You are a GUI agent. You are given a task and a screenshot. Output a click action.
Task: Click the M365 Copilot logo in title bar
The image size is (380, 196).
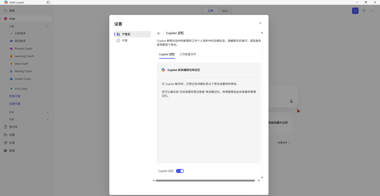tap(6, 2)
